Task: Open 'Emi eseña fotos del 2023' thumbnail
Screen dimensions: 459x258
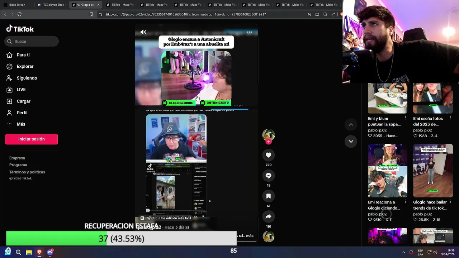Action: click(x=433, y=98)
